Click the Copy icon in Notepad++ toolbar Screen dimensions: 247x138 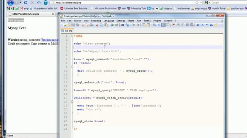click(x=102, y=25)
